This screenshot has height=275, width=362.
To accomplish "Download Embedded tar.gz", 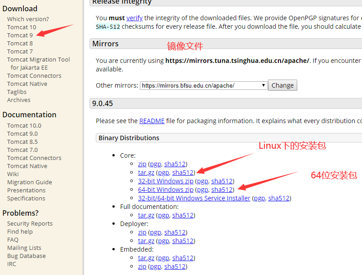I will point(146,258).
